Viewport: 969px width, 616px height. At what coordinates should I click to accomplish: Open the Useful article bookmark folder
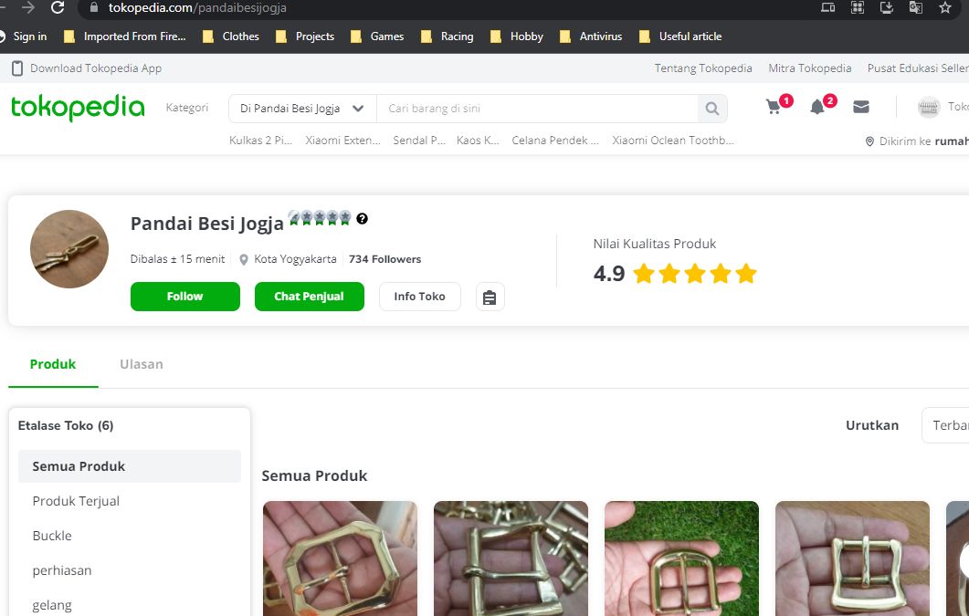click(x=679, y=37)
